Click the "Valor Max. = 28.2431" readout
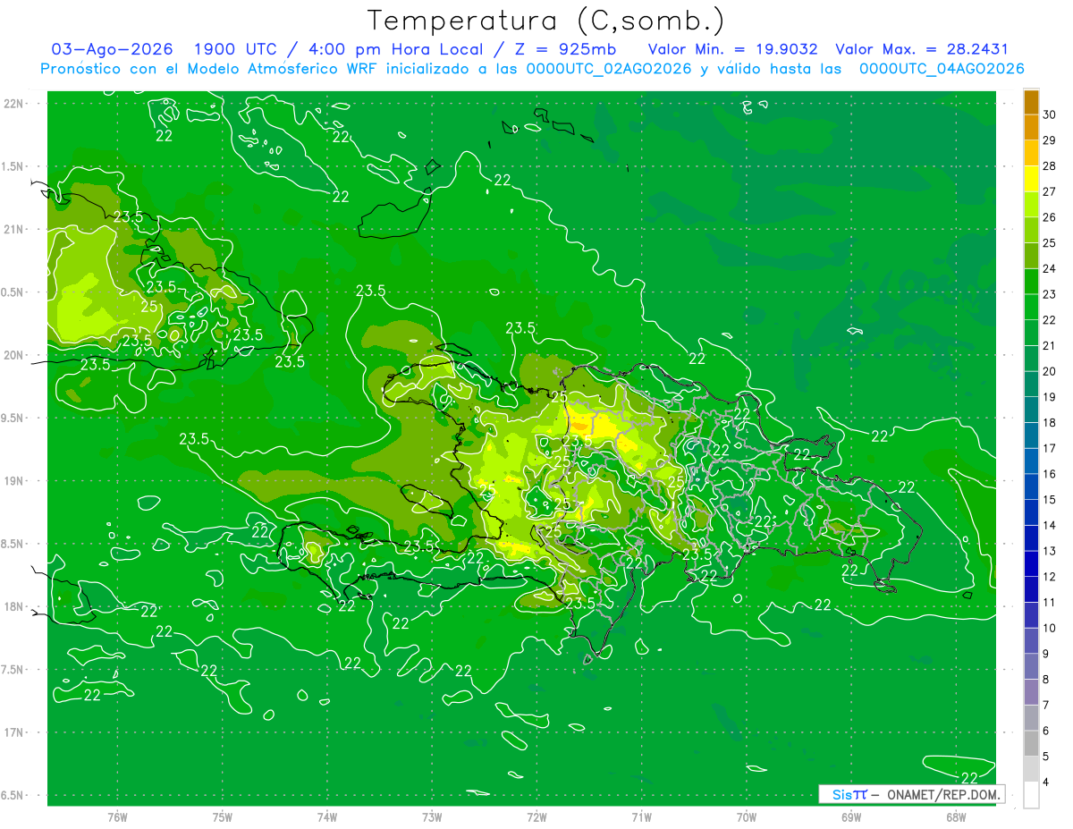This screenshot has height=829, width=1073. (x=922, y=50)
